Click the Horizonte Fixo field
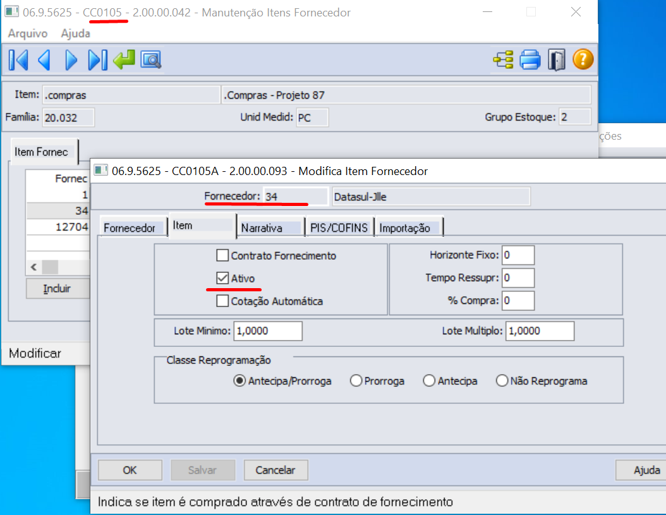666x515 pixels. (518, 255)
